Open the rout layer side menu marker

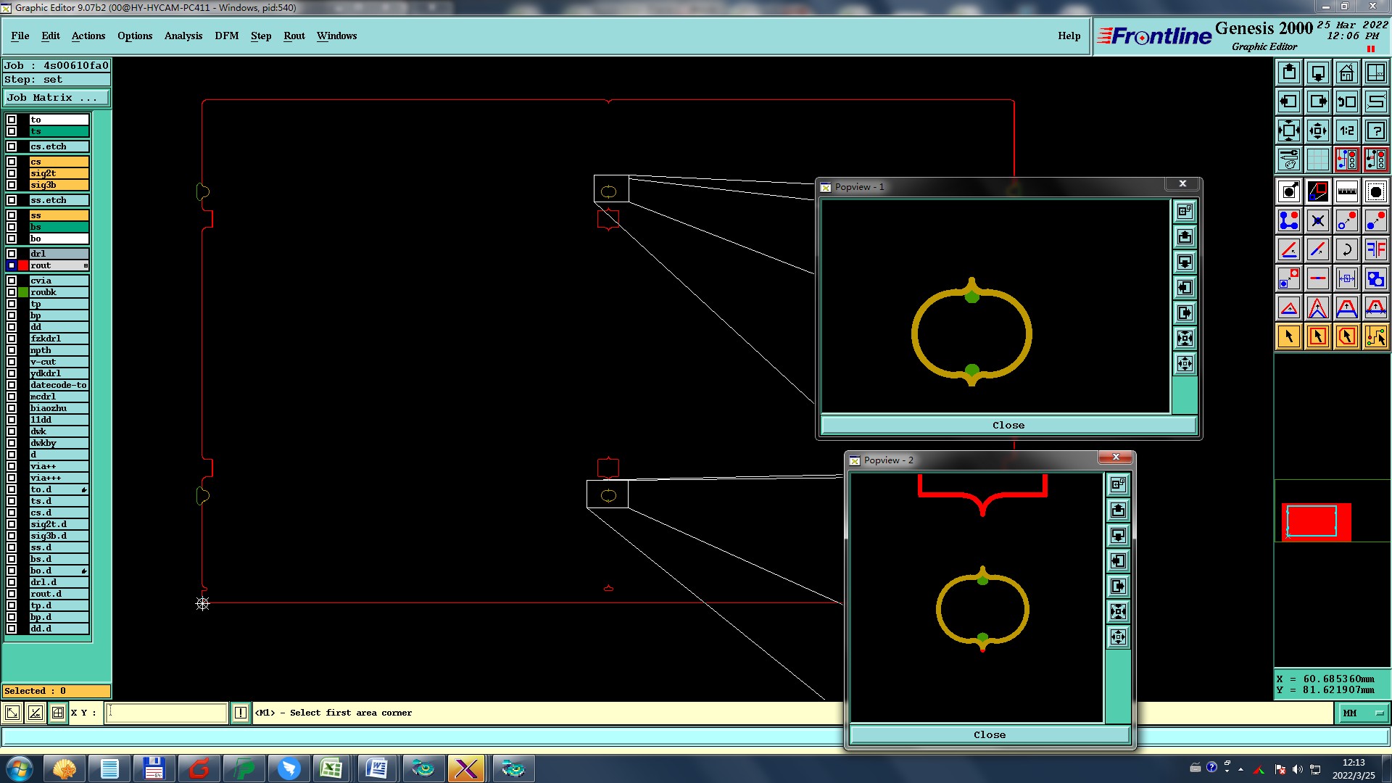[x=86, y=266]
